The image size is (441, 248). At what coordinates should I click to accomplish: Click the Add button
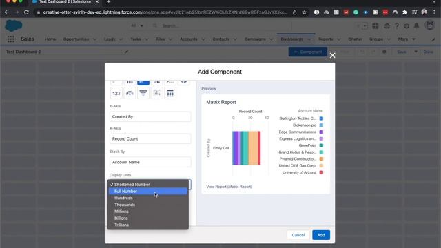[x=321, y=235]
